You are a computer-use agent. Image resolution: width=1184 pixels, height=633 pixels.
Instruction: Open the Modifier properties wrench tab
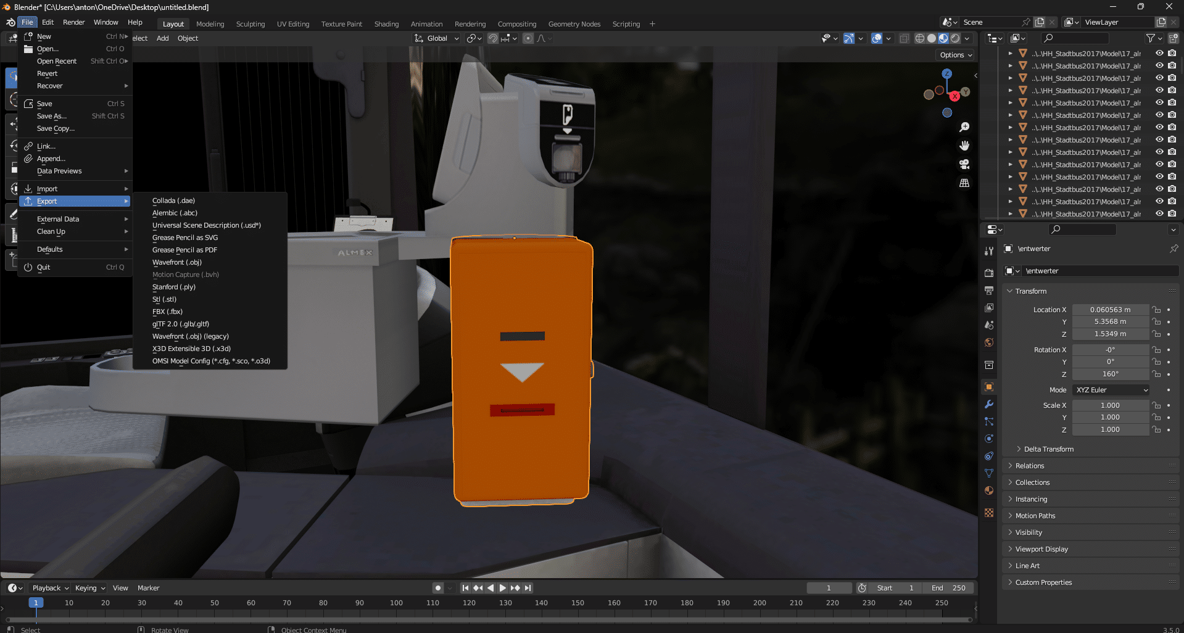pos(989,405)
